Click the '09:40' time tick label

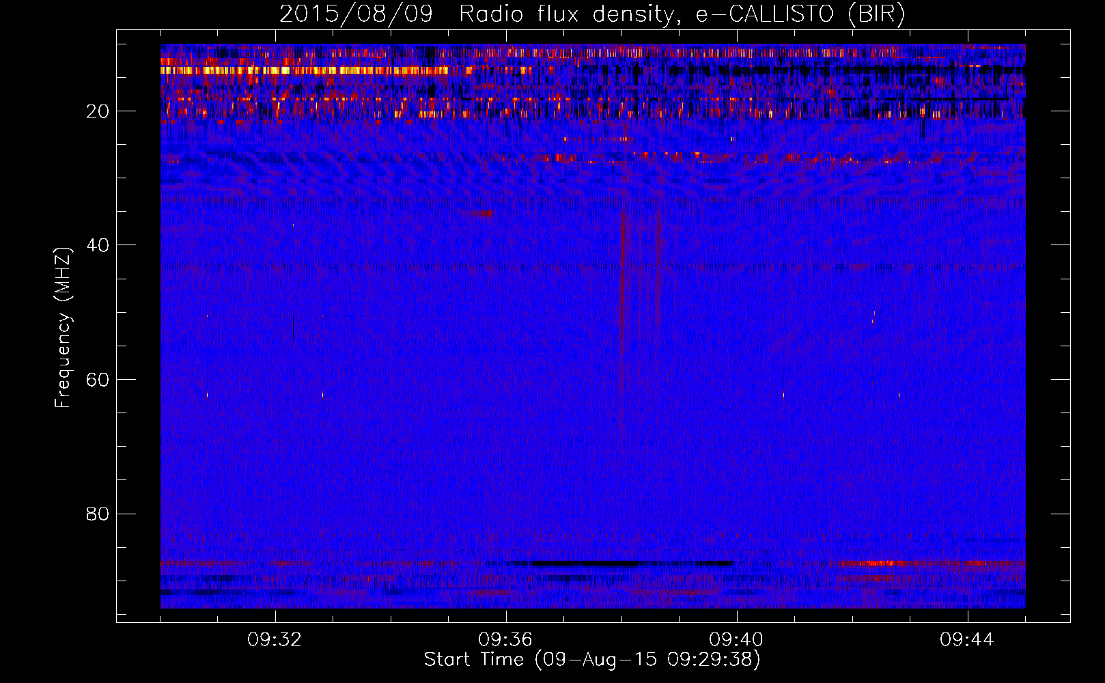[x=736, y=640]
